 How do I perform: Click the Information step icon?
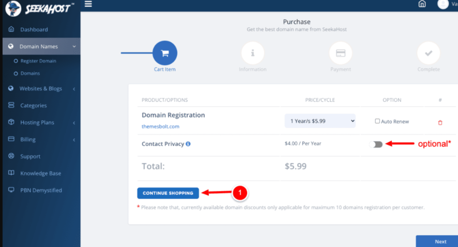pyautogui.click(x=253, y=53)
